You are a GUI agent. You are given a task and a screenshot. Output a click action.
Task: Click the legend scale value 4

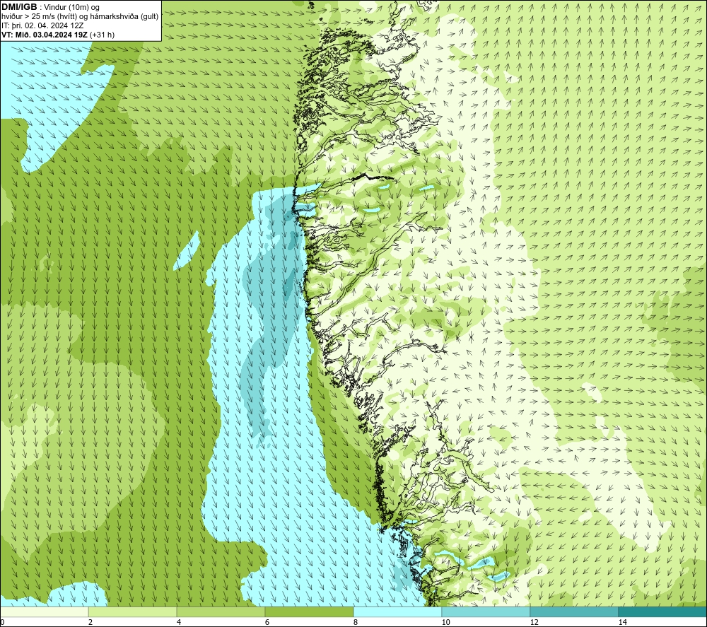coord(179,623)
